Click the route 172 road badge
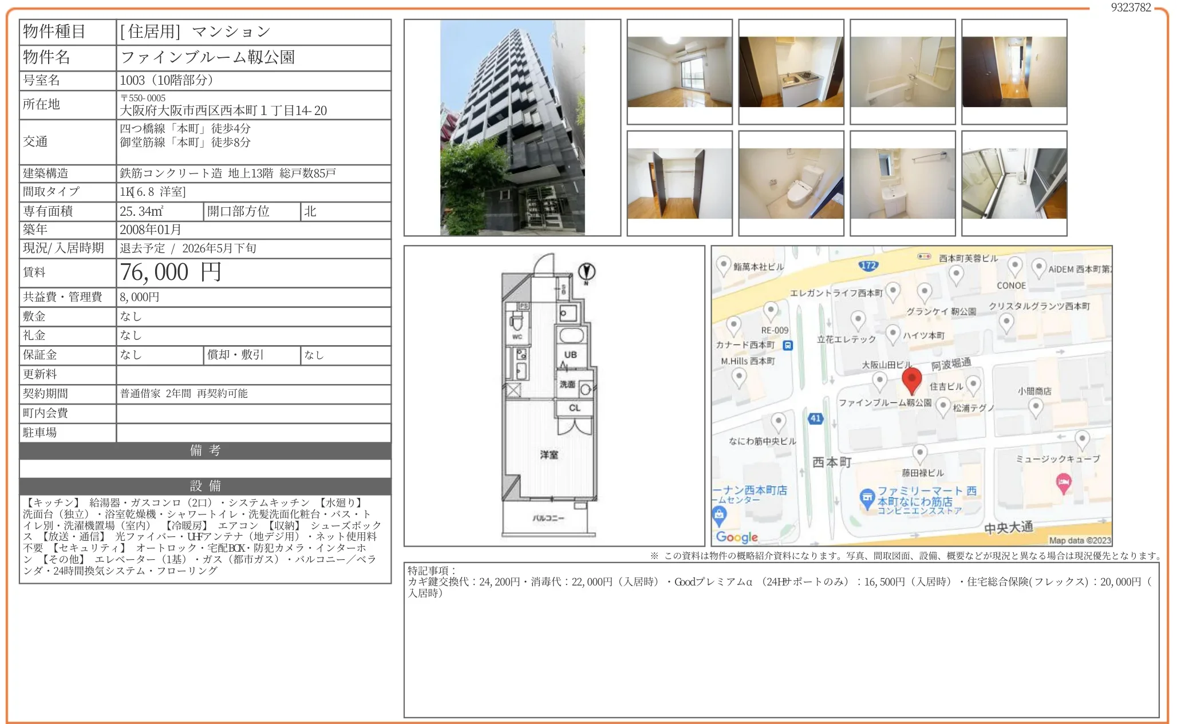Image resolution: width=1177 pixels, height=724 pixels. pyautogui.click(x=868, y=266)
